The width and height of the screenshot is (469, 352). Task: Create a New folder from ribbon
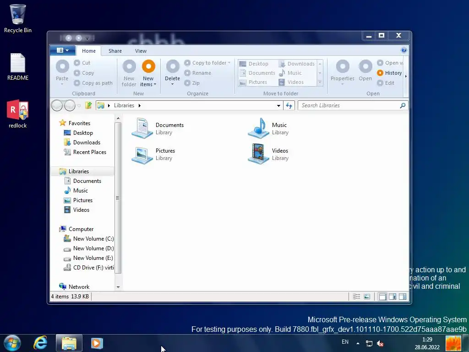tap(129, 73)
